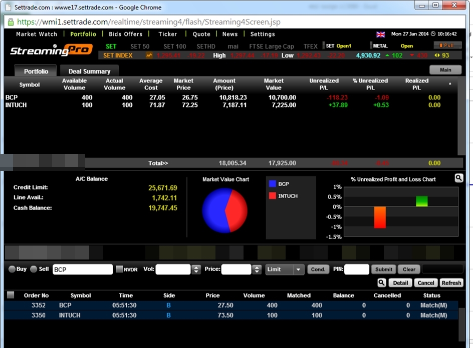Click the Price stepper arrows
The height and width of the screenshot is (348, 473).
[x=257, y=269]
